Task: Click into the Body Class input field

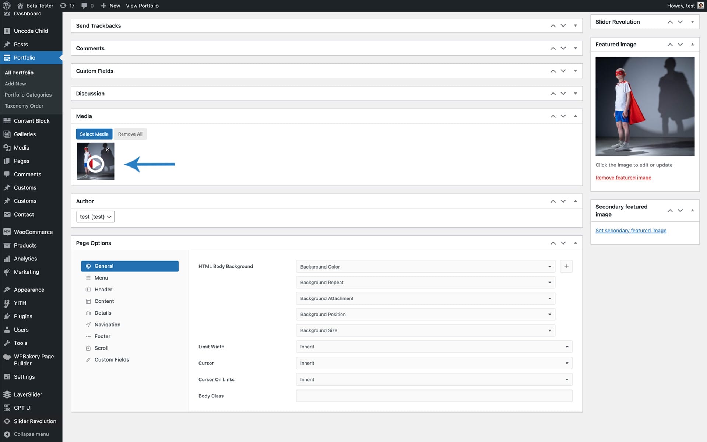Action: [434, 396]
